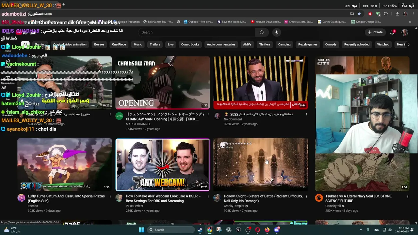The height and width of the screenshot is (235, 418).
Task: Open options menu for Luffy video
Action: [110, 196]
